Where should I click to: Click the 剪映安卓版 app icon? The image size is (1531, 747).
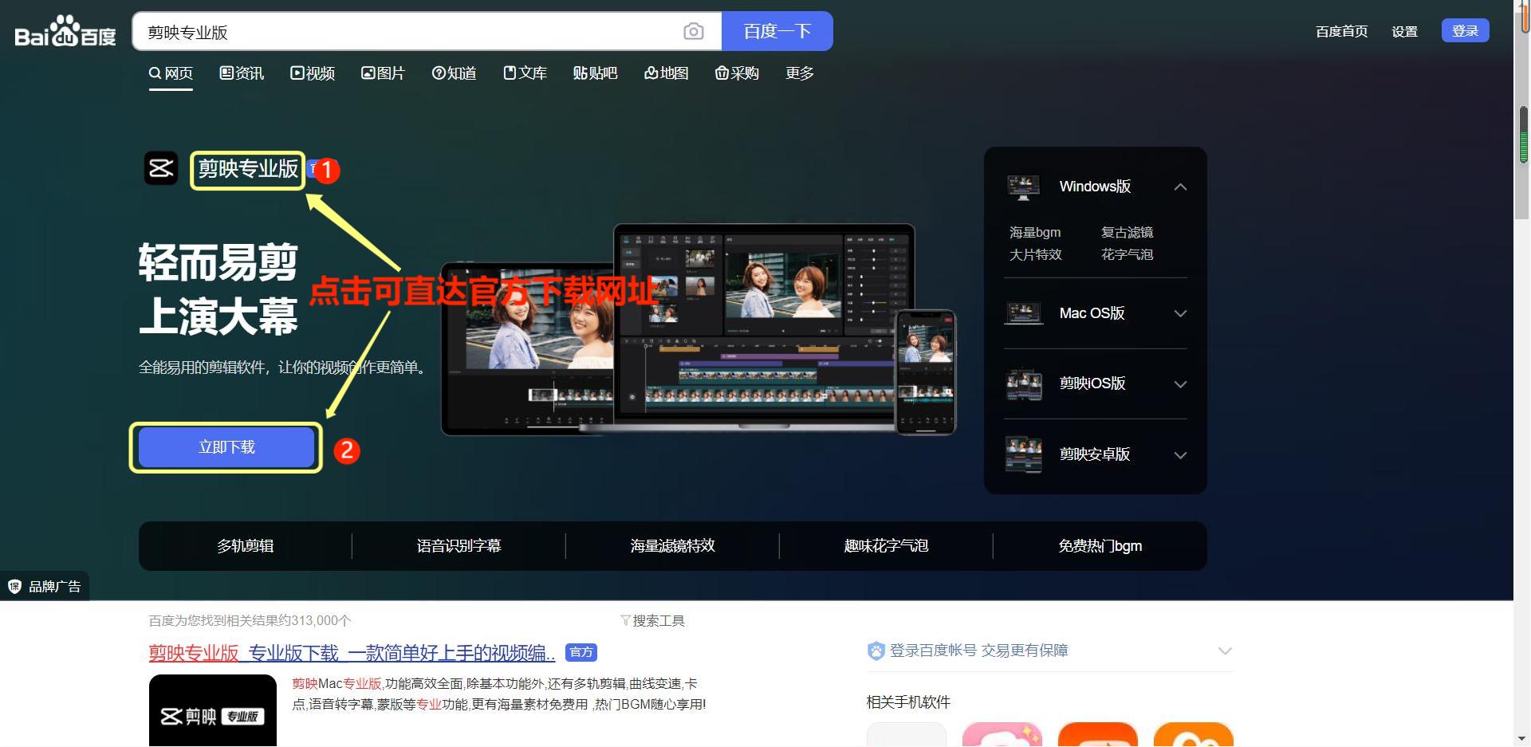click(1023, 454)
